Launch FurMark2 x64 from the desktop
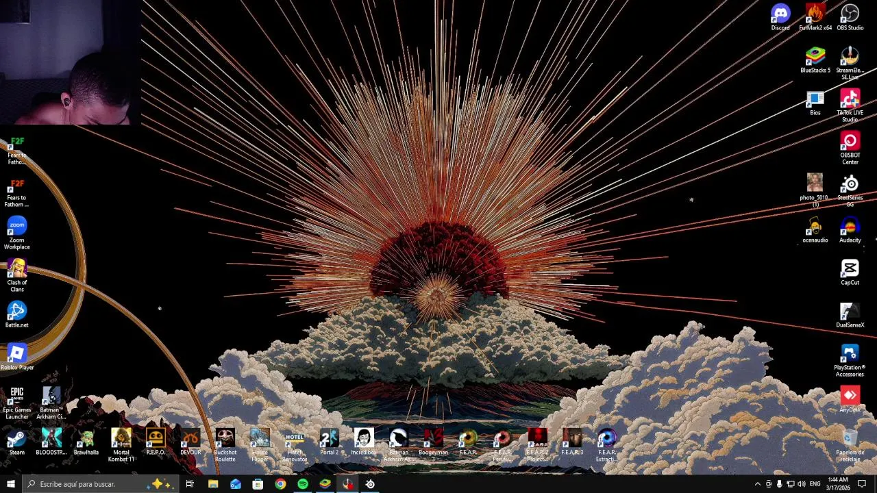The height and width of the screenshot is (493, 877). point(815,18)
